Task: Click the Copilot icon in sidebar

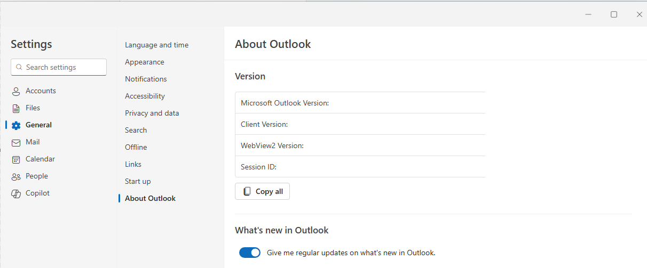Action: 16,193
